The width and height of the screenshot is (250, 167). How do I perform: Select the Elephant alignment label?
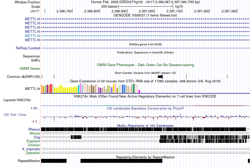click(x=33, y=141)
